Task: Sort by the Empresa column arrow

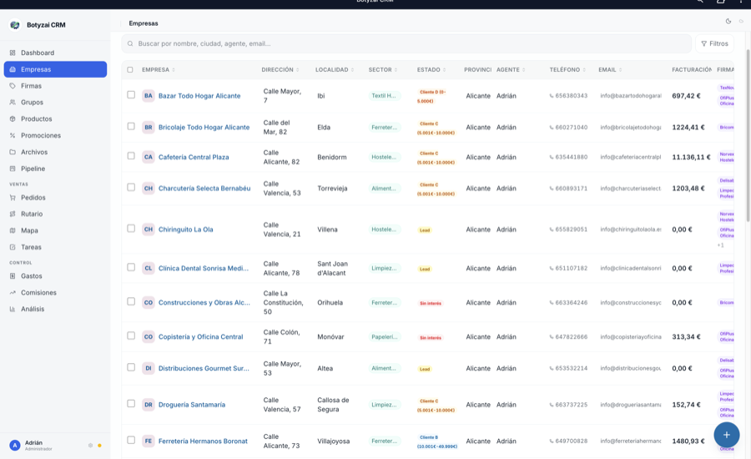Action: (174, 70)
